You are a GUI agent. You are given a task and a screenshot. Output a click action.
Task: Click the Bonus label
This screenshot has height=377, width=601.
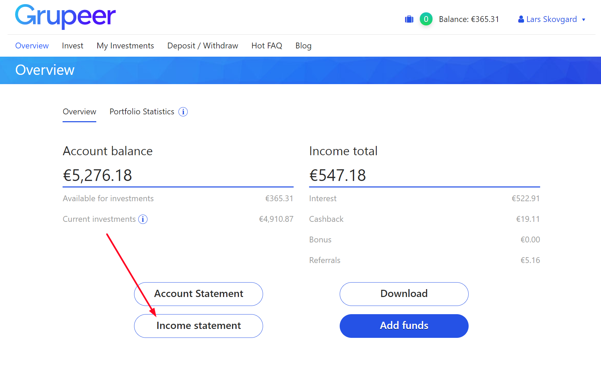pos(320,240)
